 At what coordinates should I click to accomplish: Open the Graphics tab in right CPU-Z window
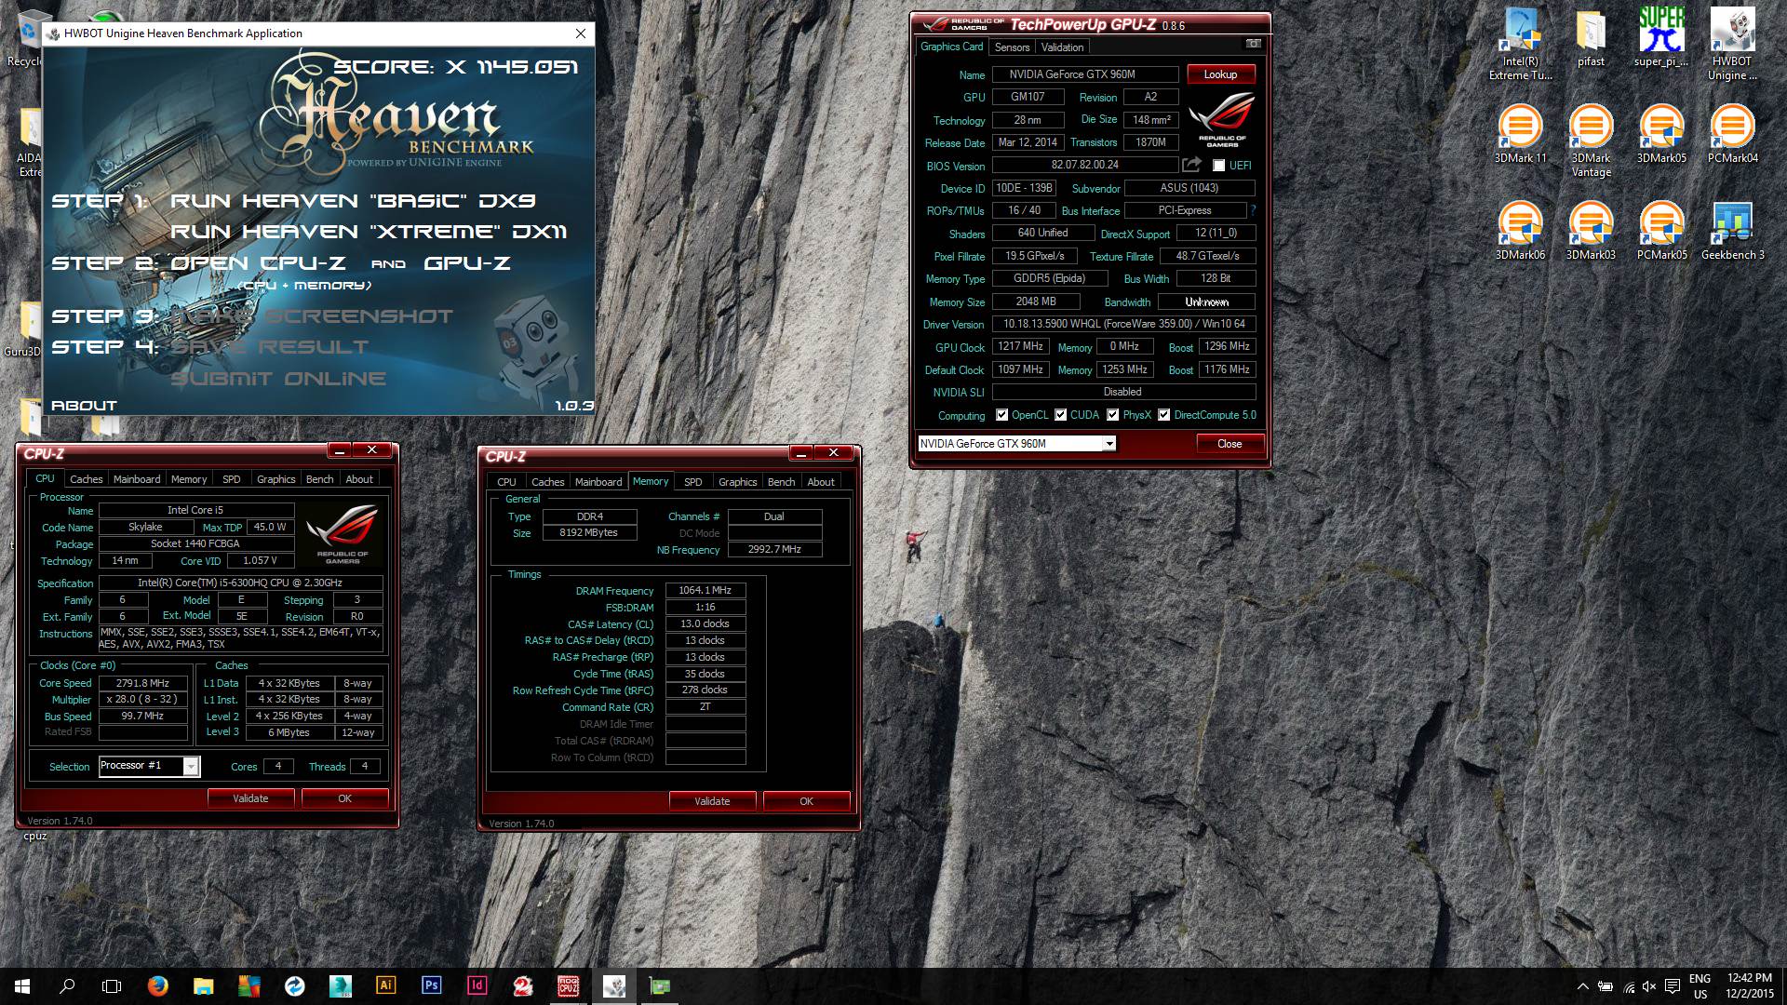[737, 482]
